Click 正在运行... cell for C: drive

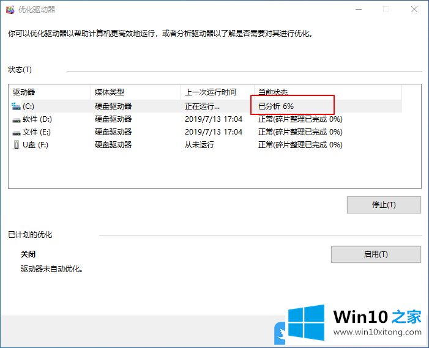pyautogui.click(x=202, y=106)
